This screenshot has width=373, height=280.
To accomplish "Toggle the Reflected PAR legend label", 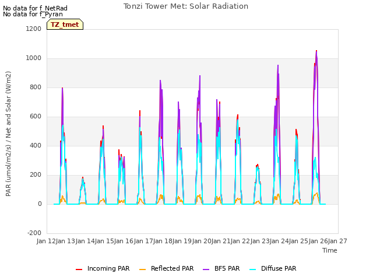I will coord(173,268).
